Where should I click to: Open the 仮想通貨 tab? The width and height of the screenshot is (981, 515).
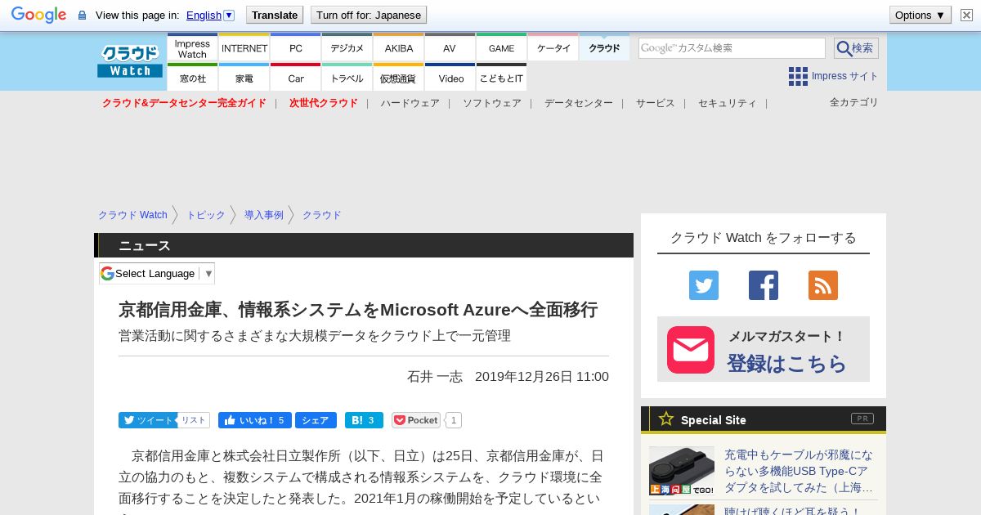click(399, 78)
